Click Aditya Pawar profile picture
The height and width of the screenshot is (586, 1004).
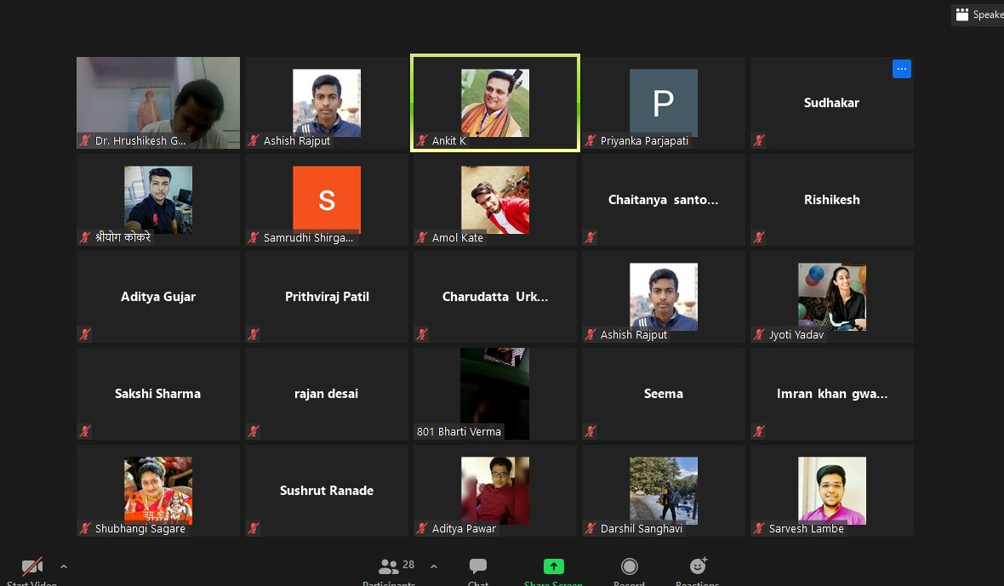point(495,491)
